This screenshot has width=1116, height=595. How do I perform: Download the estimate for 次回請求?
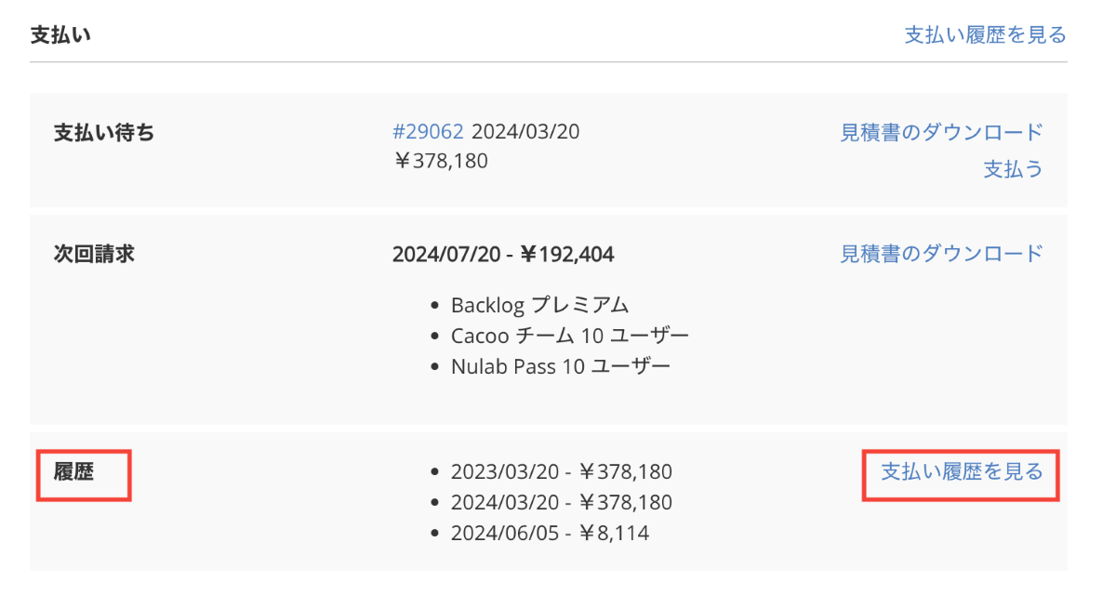coord(941,253)
